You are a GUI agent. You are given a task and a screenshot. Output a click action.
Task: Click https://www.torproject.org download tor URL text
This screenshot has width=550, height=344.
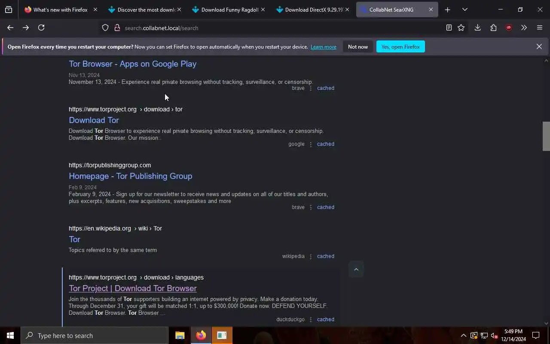[x=125, y=109]
